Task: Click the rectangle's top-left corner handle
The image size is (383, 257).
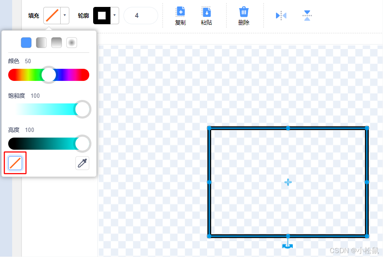Action: coord(209,128)
